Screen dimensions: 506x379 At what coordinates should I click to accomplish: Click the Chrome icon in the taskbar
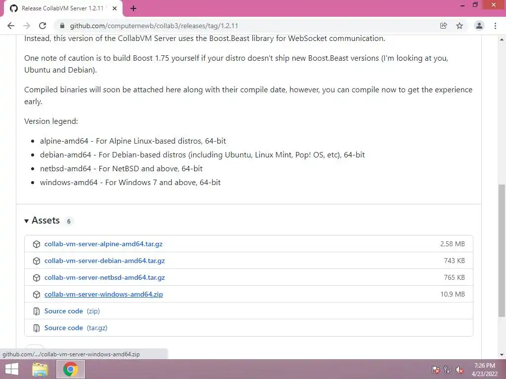(71, 369)
